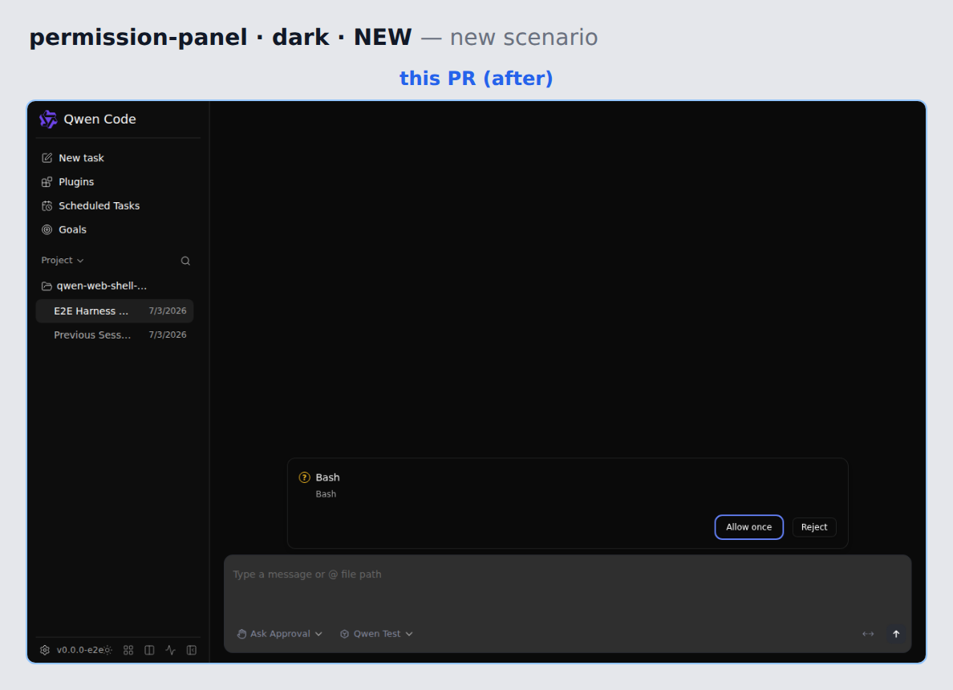Collapse the sidebar with panel icon
The height and width of the screenshot is (690, 953).
click(x=192, y=651)
